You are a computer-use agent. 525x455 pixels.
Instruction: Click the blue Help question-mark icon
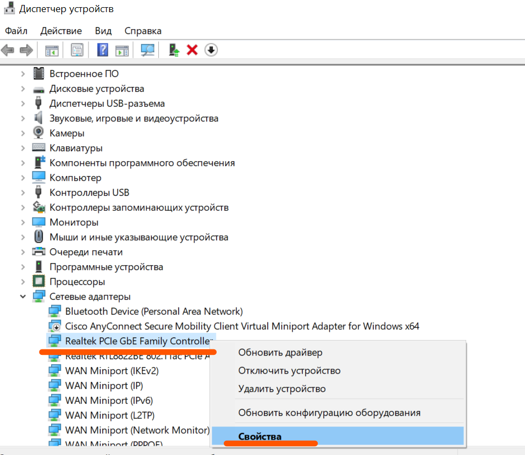(102, 50)
